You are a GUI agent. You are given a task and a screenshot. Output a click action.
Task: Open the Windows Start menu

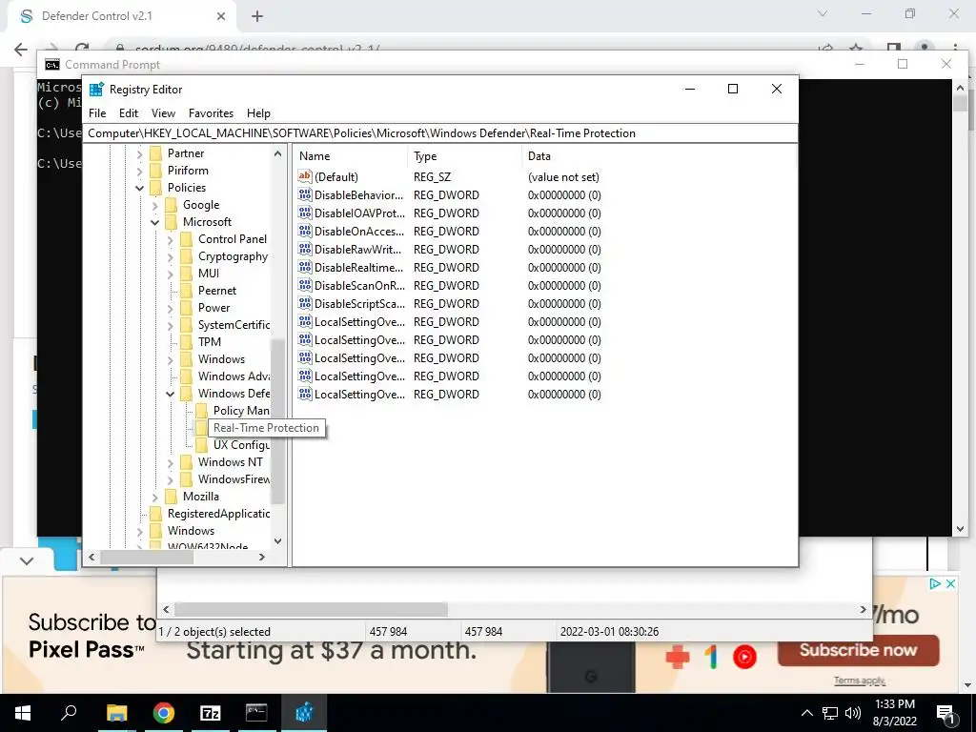coord(23,713)
